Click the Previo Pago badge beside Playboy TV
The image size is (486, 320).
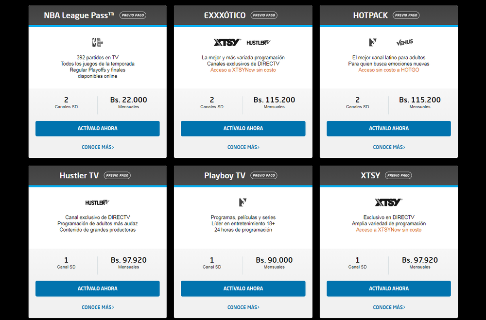point(264,175)
